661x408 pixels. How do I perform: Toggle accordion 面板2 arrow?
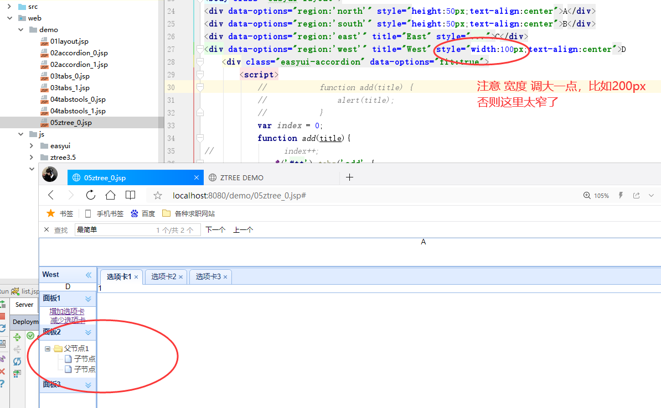click(88, 333)
